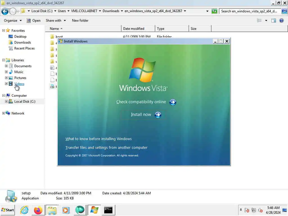Open Windows Media Player taskbar icon
Image resolution: width=288 pixels, height=216 pixels.
click(x=66, y=210)
